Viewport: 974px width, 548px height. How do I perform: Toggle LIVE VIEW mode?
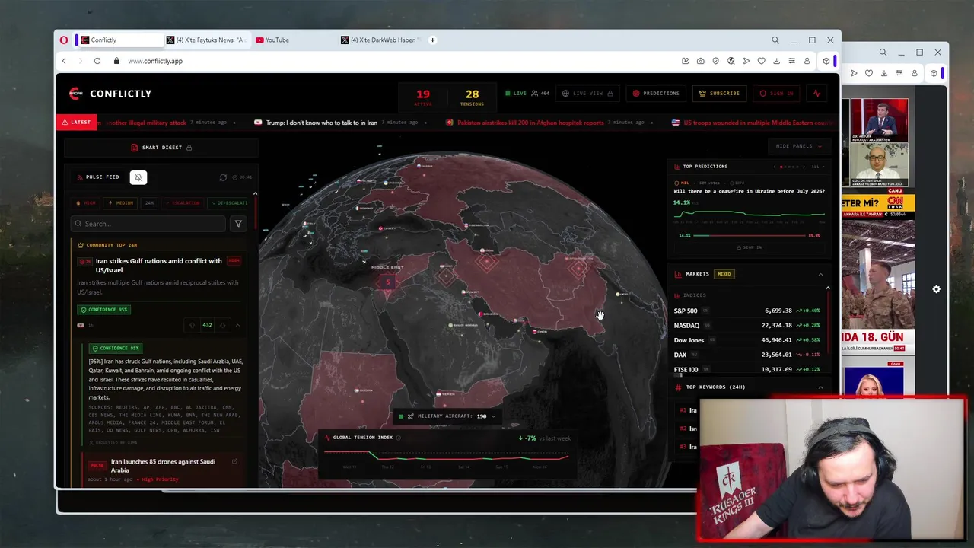pyautogui.click(x=587, y=94)
